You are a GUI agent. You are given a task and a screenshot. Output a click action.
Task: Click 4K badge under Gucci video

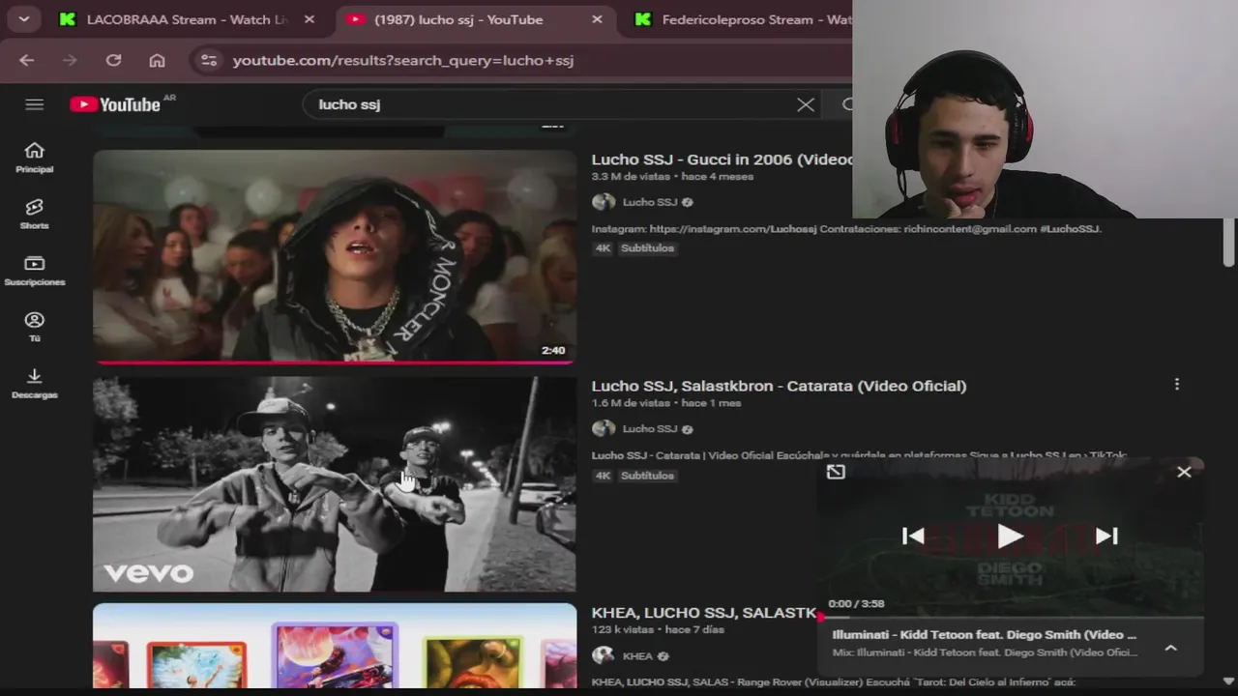(604, 248)
